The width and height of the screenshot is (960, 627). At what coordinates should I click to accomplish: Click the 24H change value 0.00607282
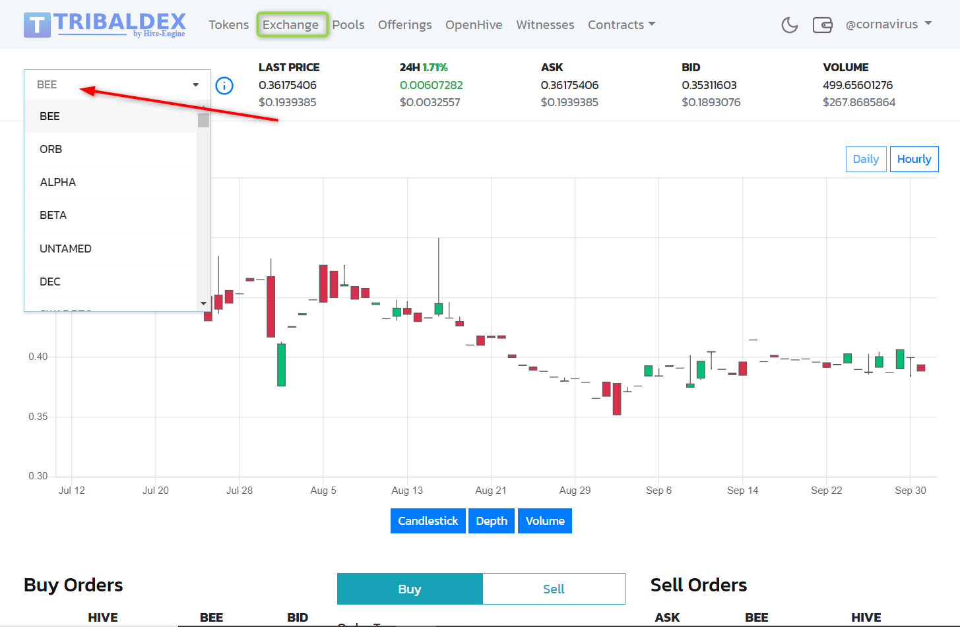tap(432, 85)
